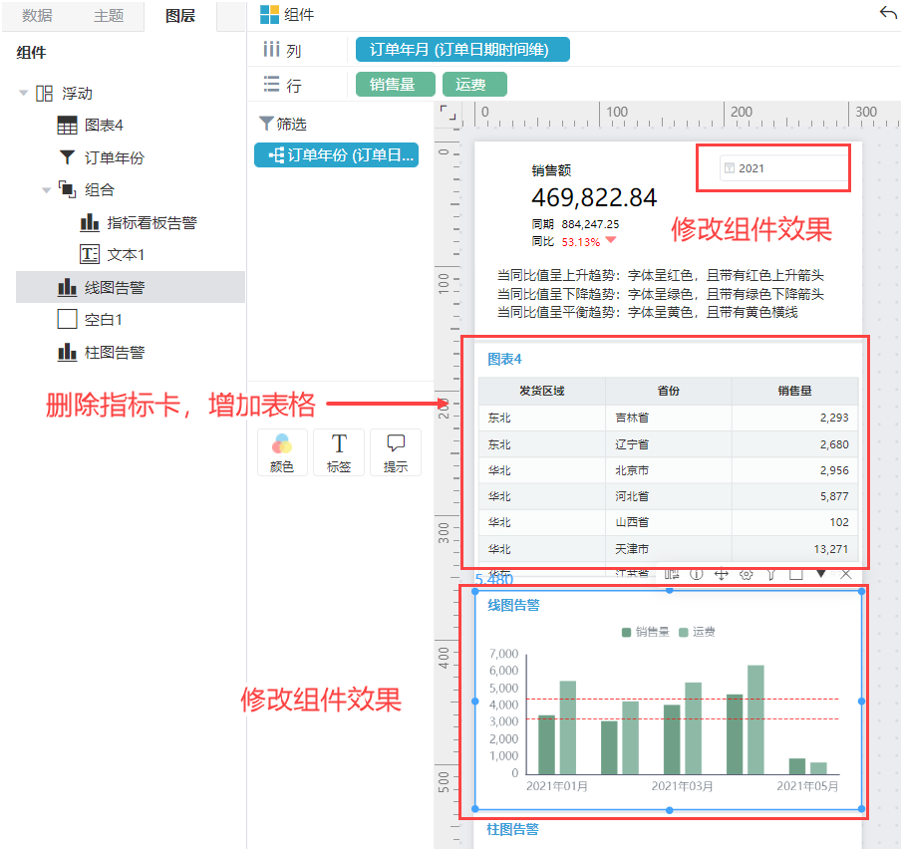Click the 筛选 filter funnel icon
This screenshot has height=849, width=901.
coord(266,124)
